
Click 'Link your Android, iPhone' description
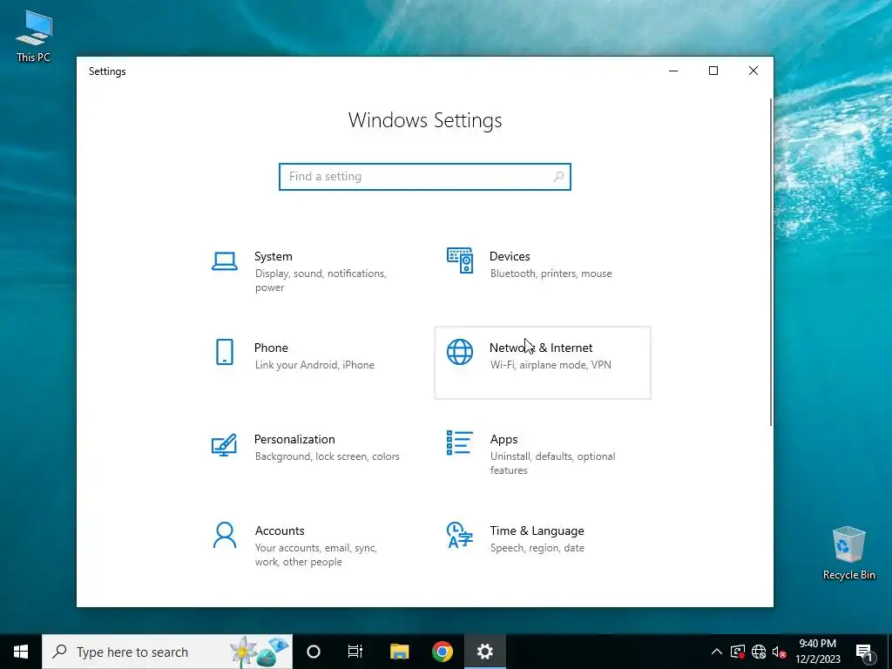(x=314, y=365)
